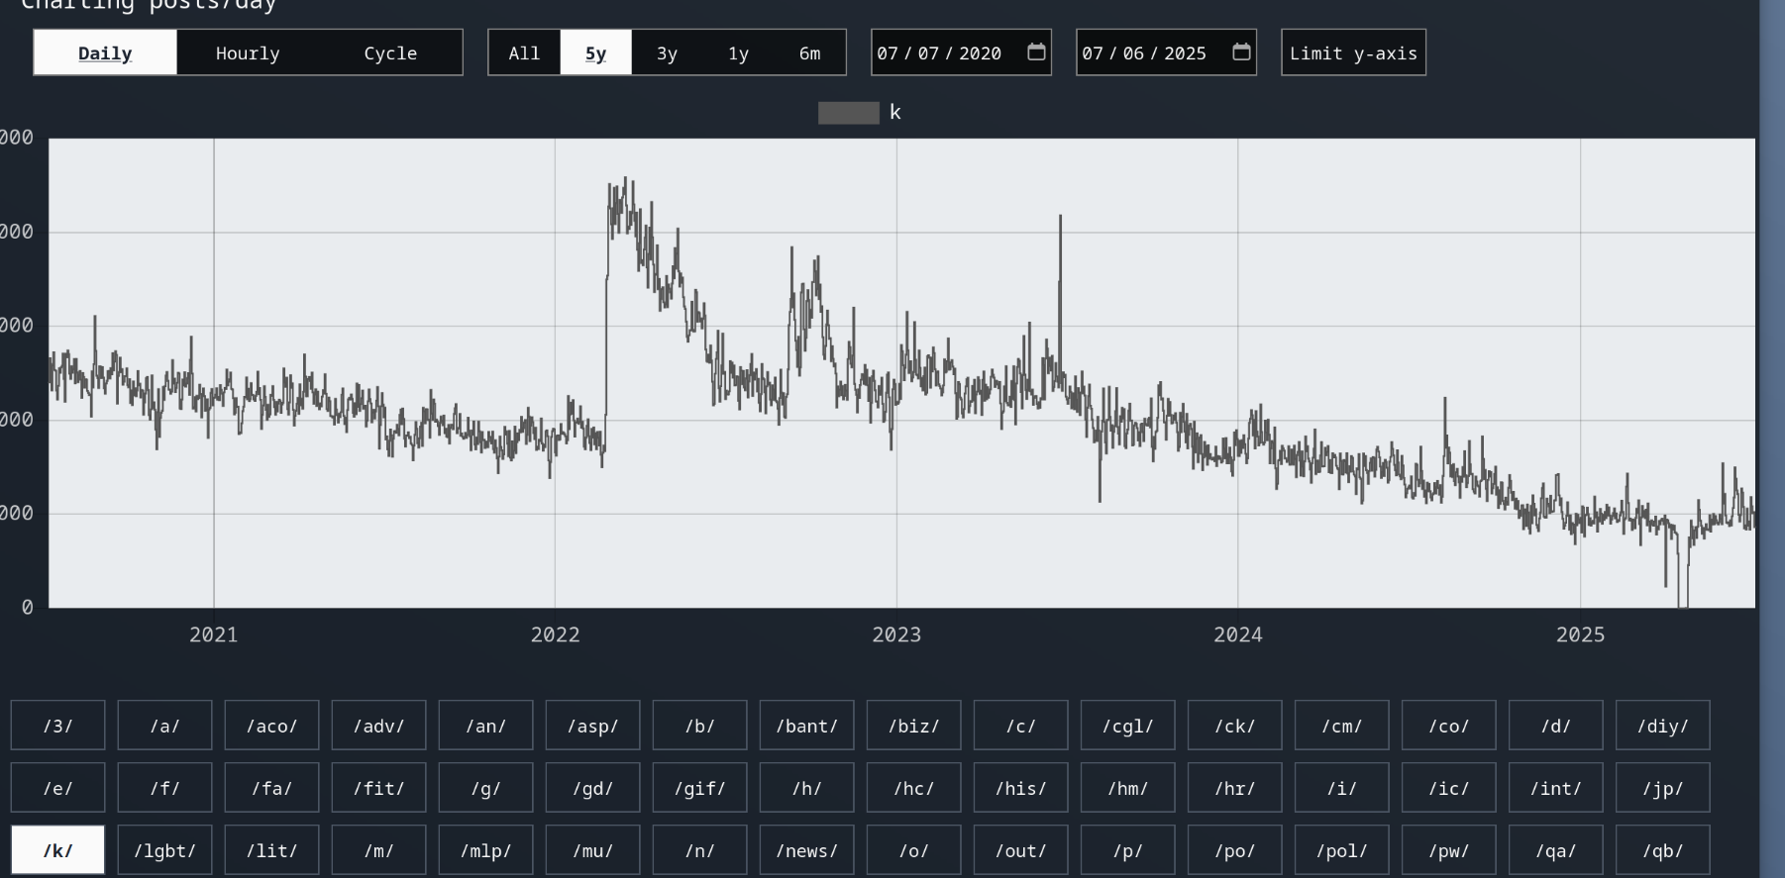
Task: Select the /lgbt/ board
Action: tap(164, 850)
